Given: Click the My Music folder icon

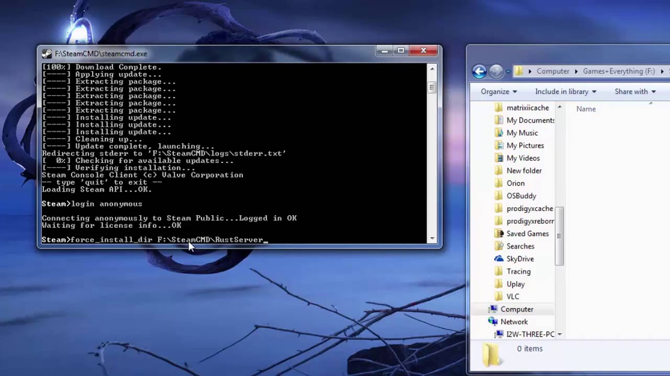Looking at the screenshot, I should (x=499, y=133).
